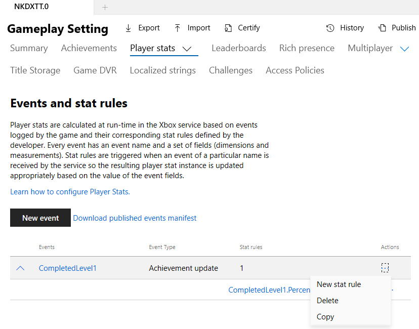This screenshot has width=419, height=329.
Task: Open Download published events manifest link
Action: 135,218
